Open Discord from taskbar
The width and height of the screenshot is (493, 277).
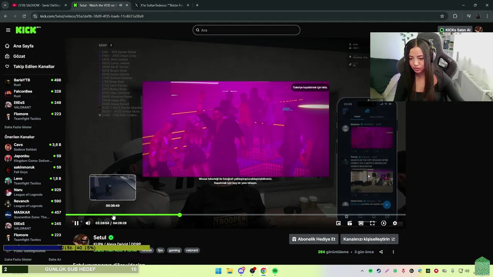pyautogui.click(x=241, y=271)
